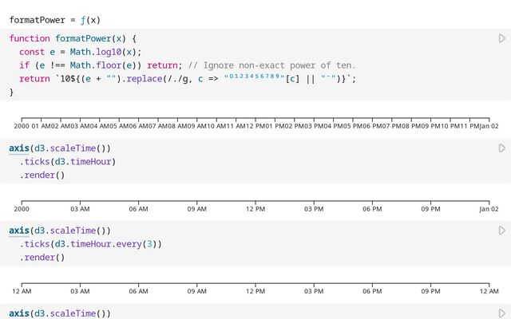This screenshot has height=319, width=511.
Task: Follow the axis reference in the timeHour.every(3) cell
Action: (19, 230)
